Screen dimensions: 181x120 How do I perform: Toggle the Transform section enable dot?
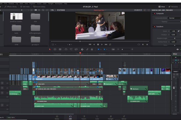154,26
